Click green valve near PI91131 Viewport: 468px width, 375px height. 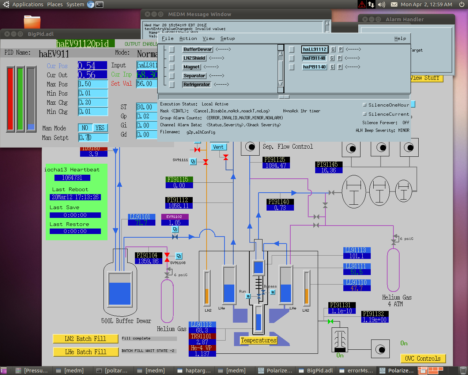click(331, 321)
